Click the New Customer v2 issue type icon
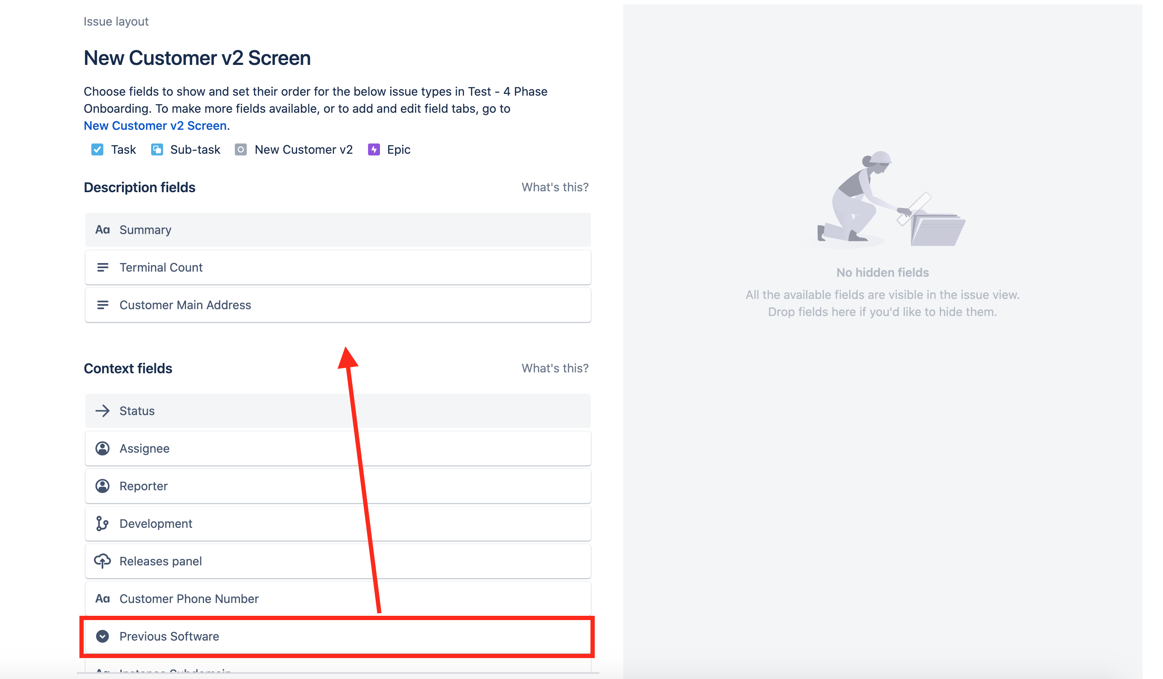This screenshot has height=679, width=1163. pyautogui.click(x=240, y=149)
